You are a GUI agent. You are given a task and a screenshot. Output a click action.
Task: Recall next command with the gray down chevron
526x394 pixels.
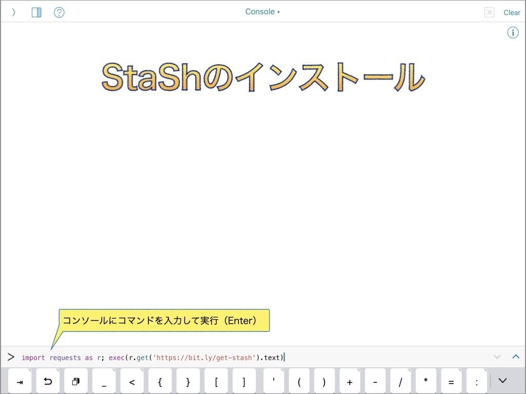click(497, 356)
